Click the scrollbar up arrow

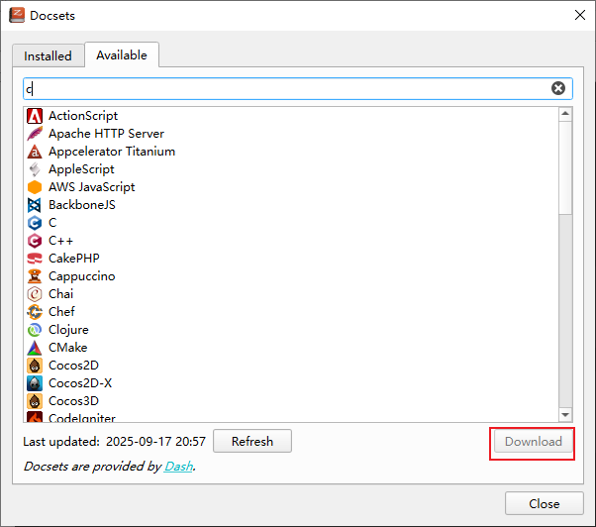click(x=565, y=114)
